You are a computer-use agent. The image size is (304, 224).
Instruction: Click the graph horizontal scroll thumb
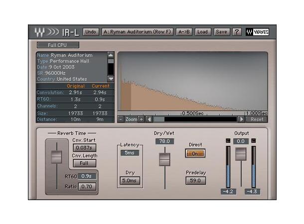159,119
